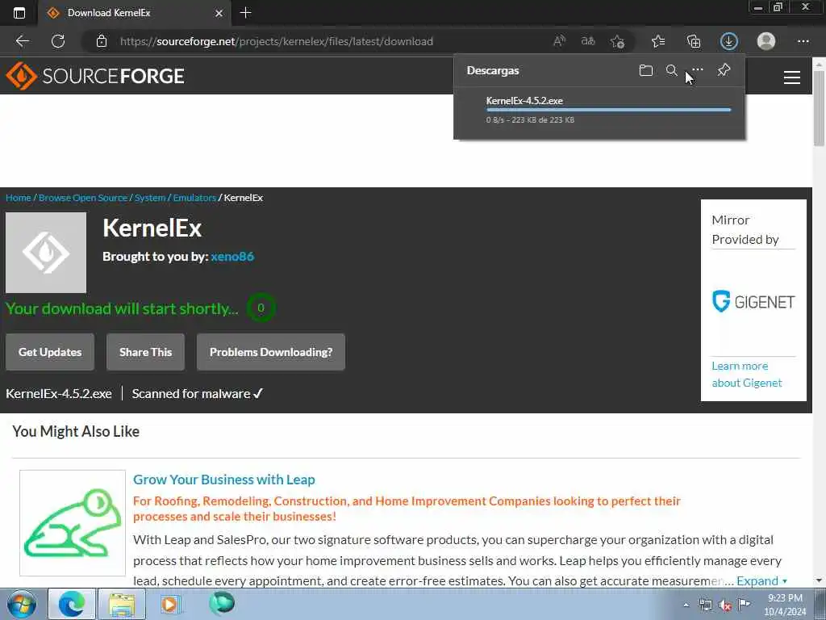Click the translate page icon
Image resolution: width=826 pixels, height=620 pixels.
[x=588, y=41]
